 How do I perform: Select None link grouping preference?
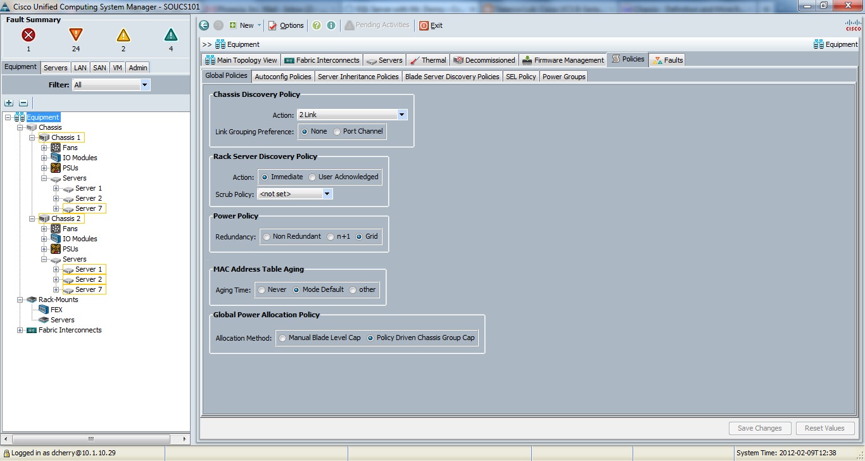click(x=305, y=132)
